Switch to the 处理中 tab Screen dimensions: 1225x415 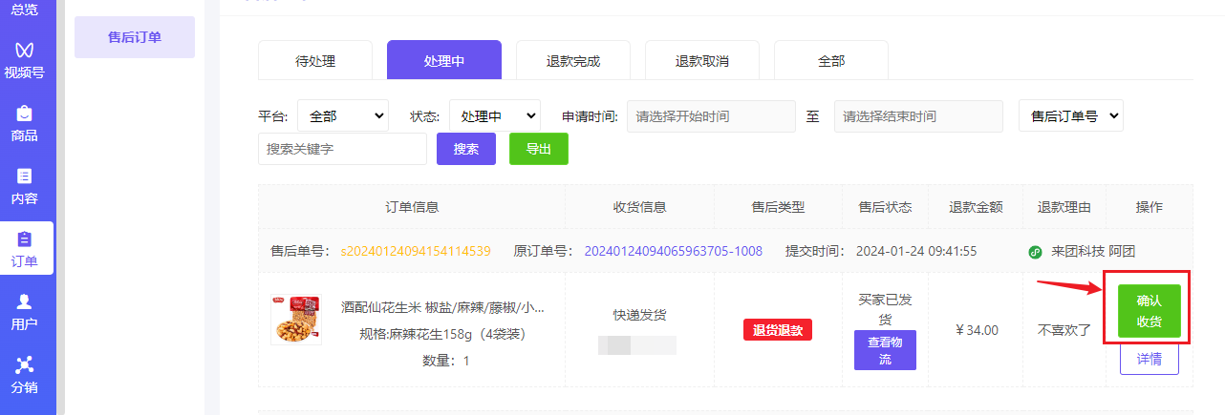[444, 60]
